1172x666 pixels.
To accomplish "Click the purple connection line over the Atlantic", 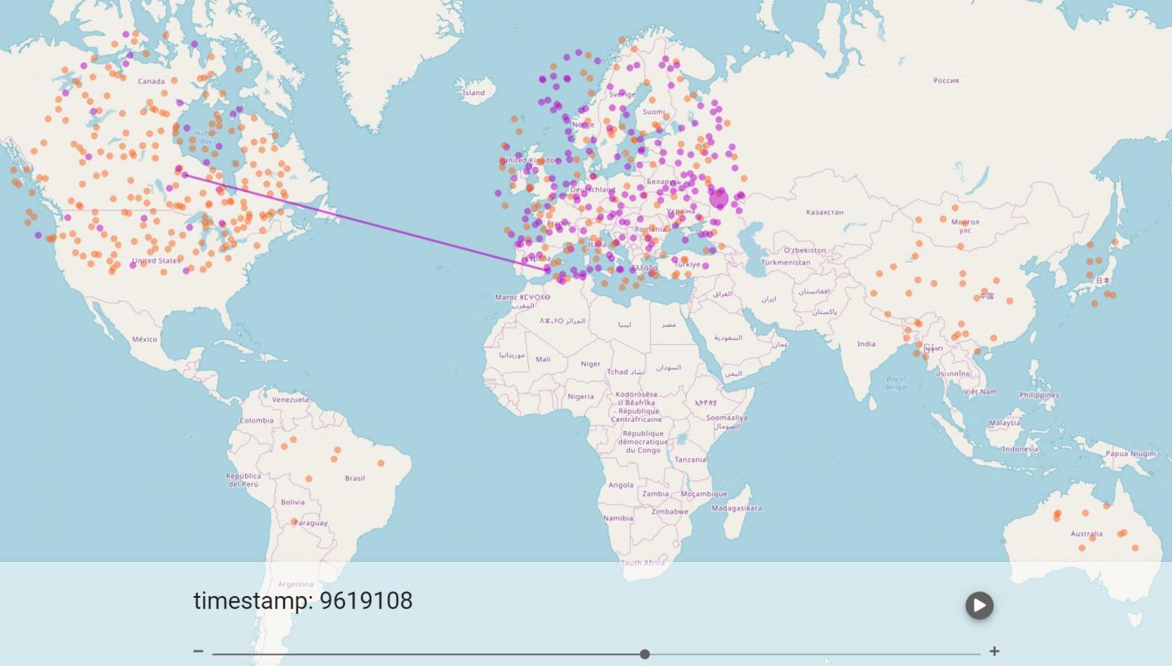I will 366,221.
